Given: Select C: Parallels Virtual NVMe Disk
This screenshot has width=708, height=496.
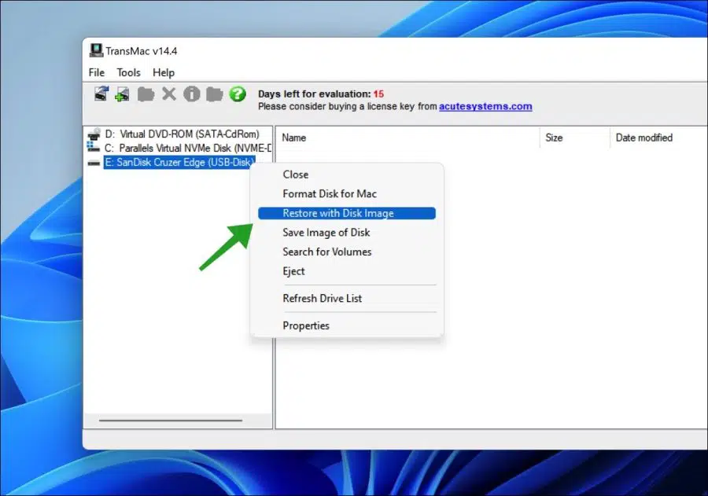Looking at the screenshot, I should coord(188,148).
